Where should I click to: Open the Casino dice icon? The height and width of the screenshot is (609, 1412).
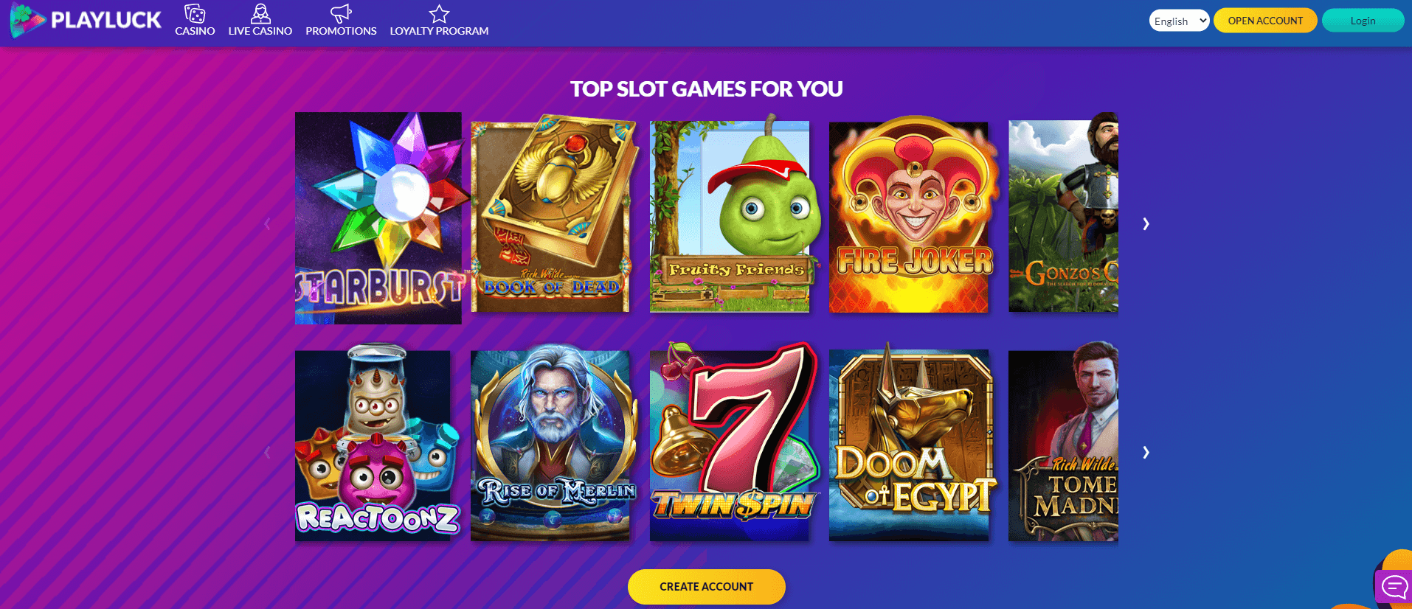pos(195,13)
